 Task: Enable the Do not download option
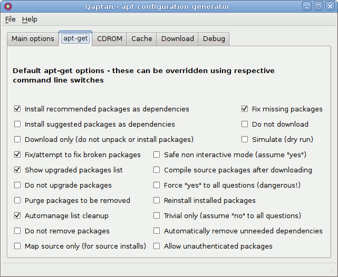[x=245, y=124]
